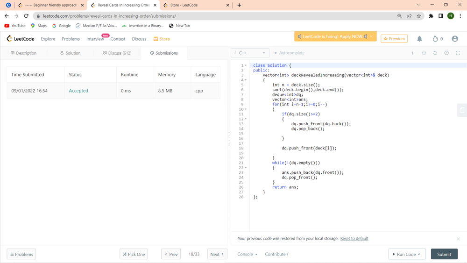467x263 pixels.
Task: Open the Discuss (612) tab
Action: pyautogui.click(x=117, y=53)
